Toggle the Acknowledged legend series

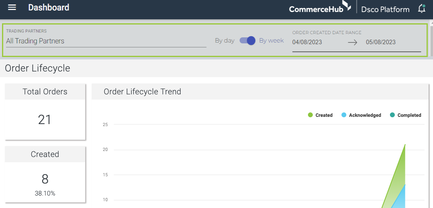pyautogui.click(x=361, y=115)
